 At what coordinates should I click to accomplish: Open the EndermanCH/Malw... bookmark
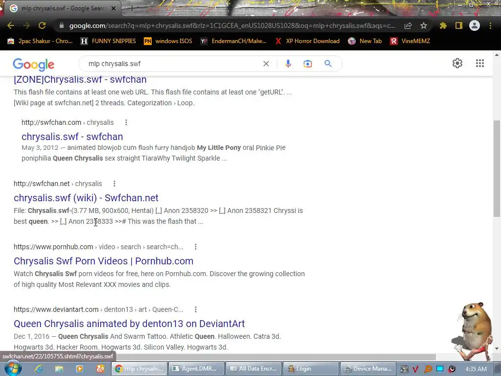[233, 41]
